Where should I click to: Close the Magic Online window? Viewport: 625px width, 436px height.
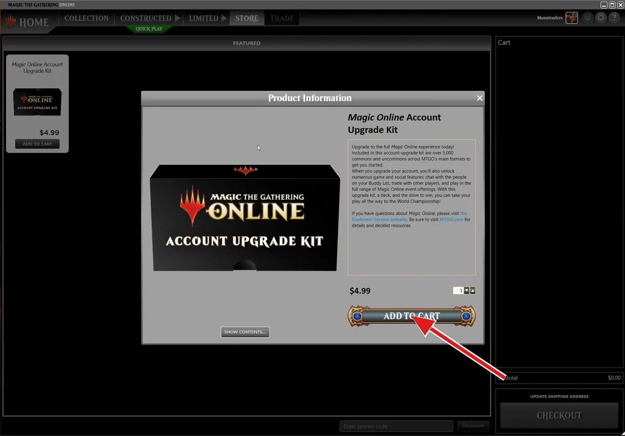point(621,5)
